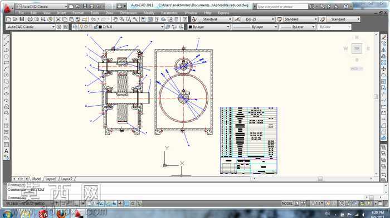Open workspace dropdown in title bar
Image resolution: width=390 pixels, height=218 pixels.
(42, 7)
